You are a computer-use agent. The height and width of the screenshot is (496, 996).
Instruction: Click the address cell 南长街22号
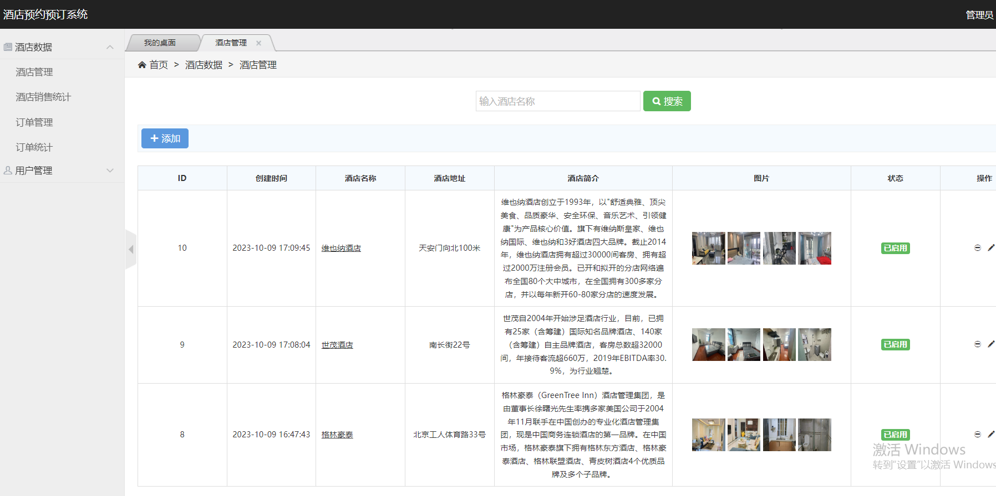click(450, 344)
